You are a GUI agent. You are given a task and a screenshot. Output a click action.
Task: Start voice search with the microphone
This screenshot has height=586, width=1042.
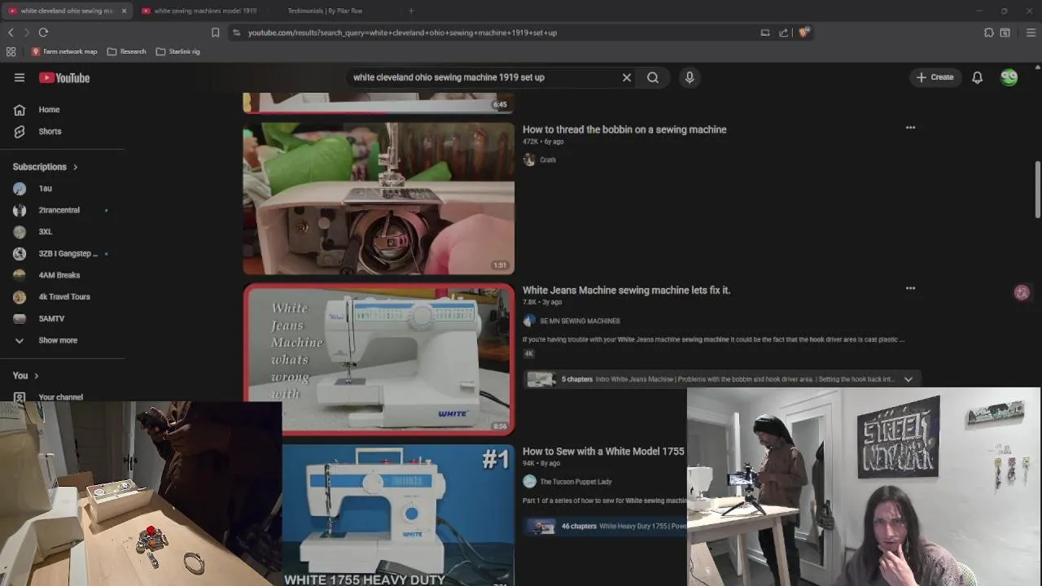(690, 77)
